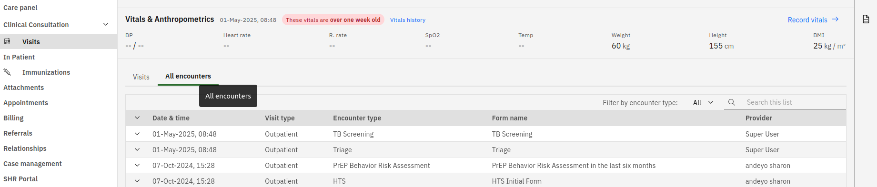
Task: Click the Encounter type column header
Action: point(357,118)
